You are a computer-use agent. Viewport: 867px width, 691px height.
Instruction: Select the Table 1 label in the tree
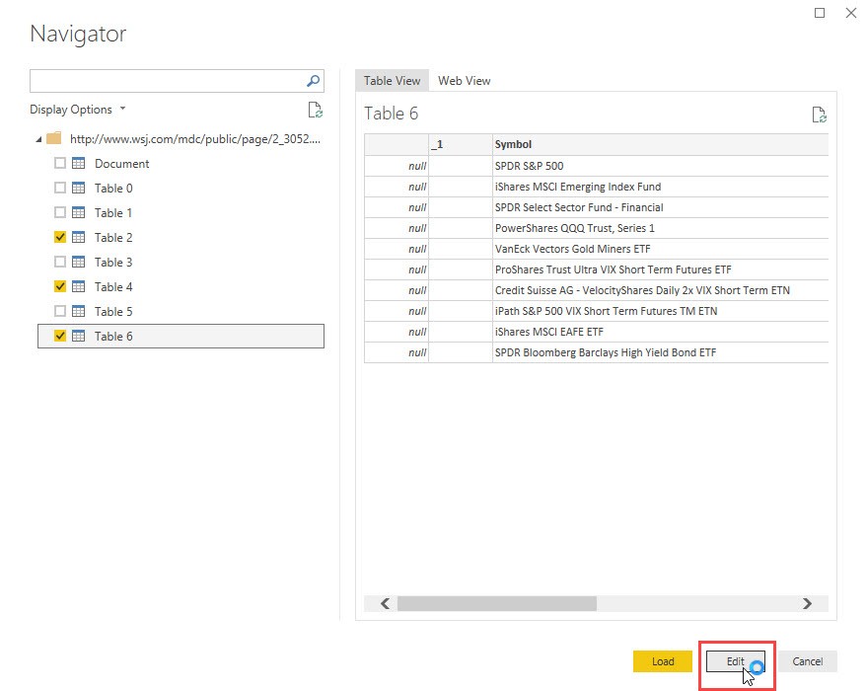112,213
